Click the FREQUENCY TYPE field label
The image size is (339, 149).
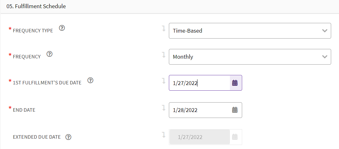tap(33, 31)
